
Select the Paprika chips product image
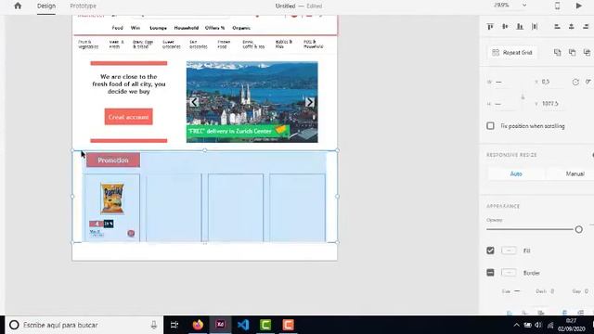pyautogui.click(x=112, y=199)
